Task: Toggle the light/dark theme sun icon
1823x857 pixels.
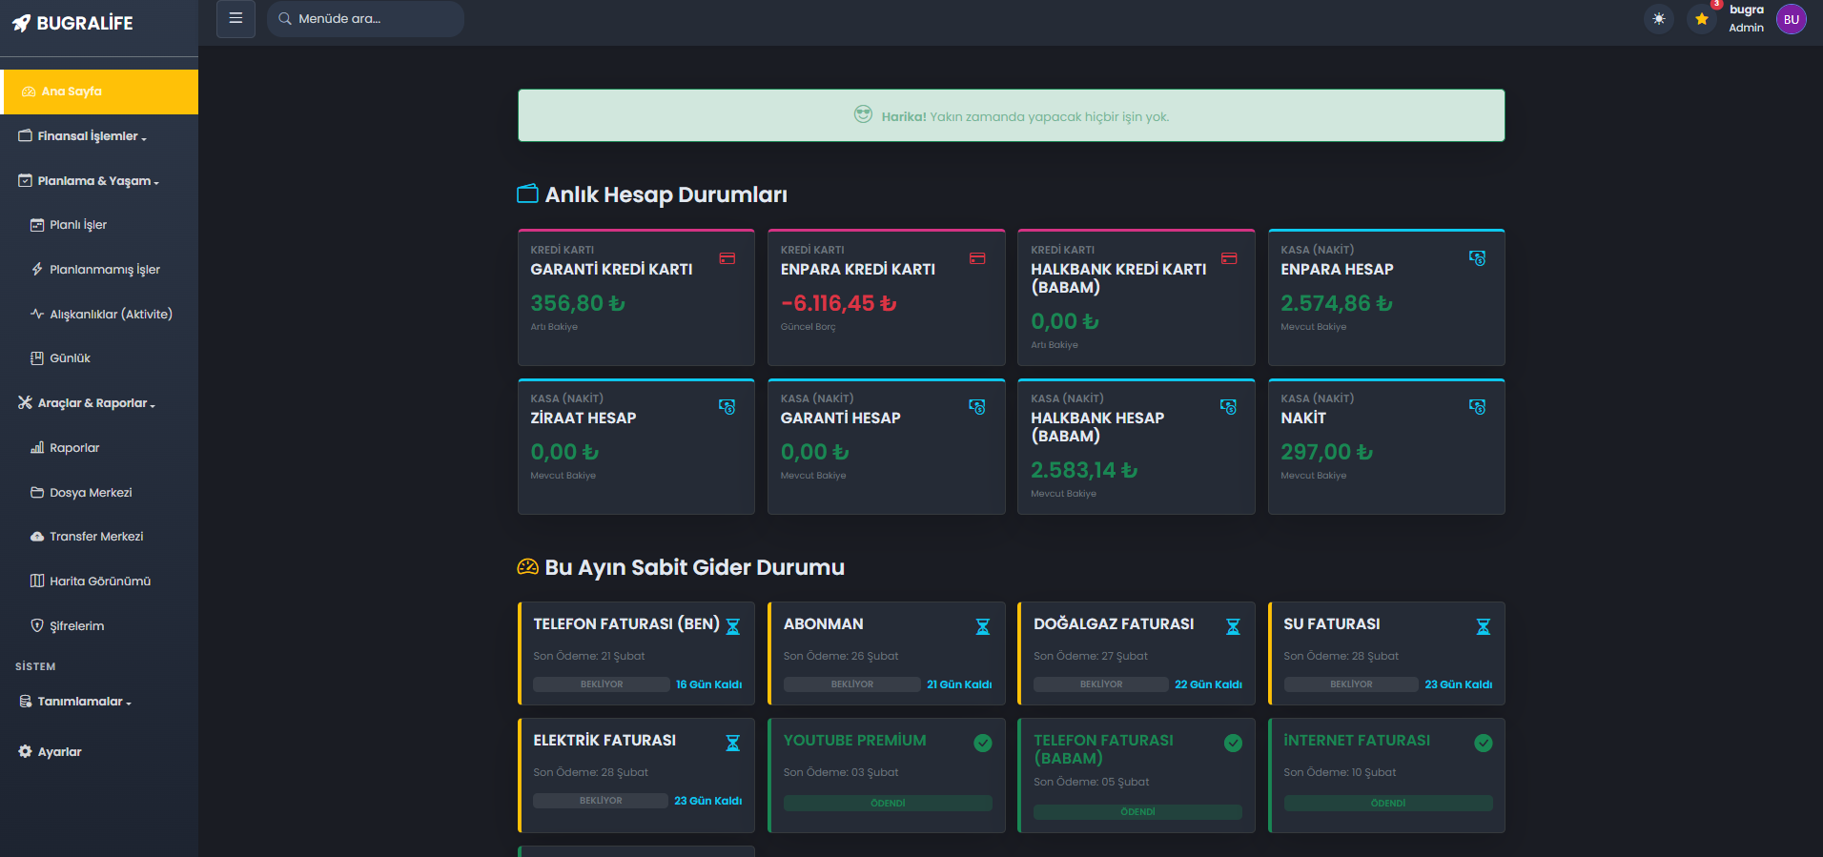Action: click(x=1659, y=19)
